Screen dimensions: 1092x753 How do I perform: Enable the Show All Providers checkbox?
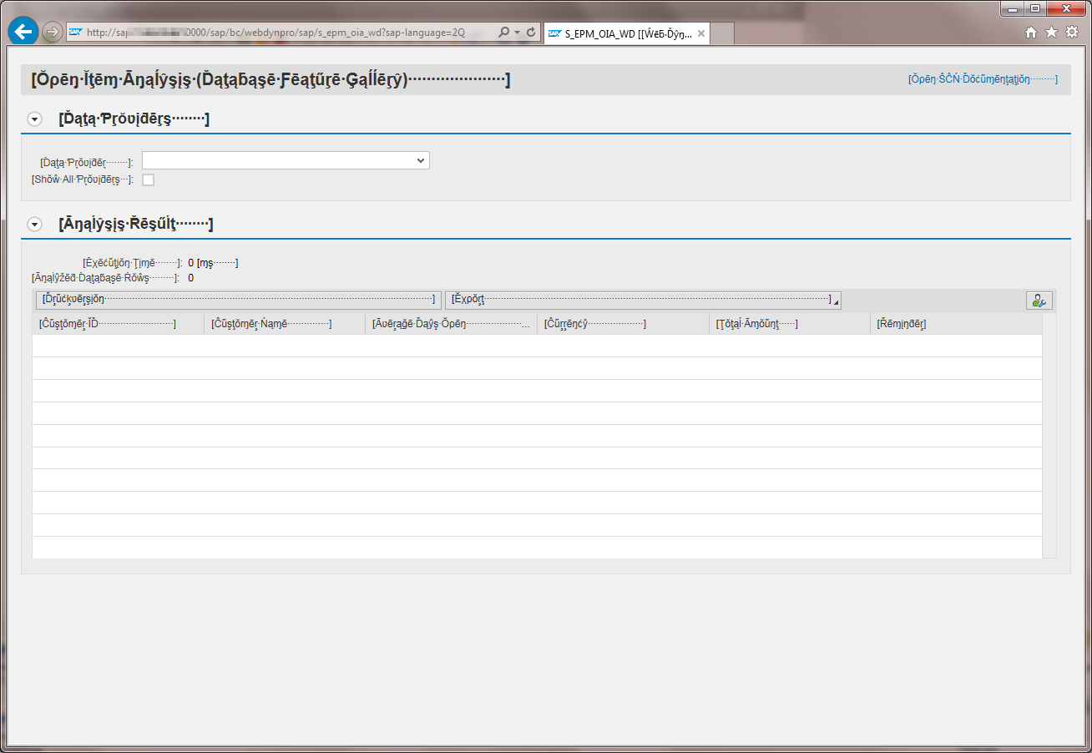(149, 179)
